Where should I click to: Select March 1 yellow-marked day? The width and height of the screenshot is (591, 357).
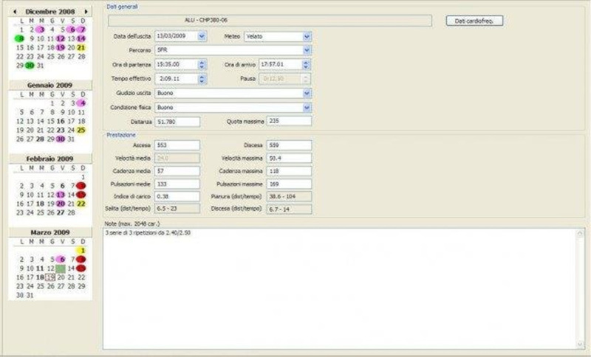(81, 250)
